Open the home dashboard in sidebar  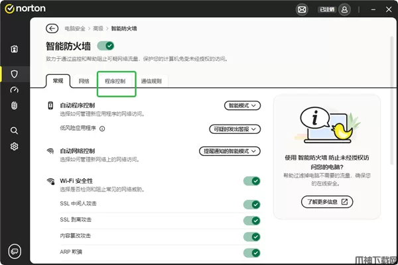click(x=14, y=49)
